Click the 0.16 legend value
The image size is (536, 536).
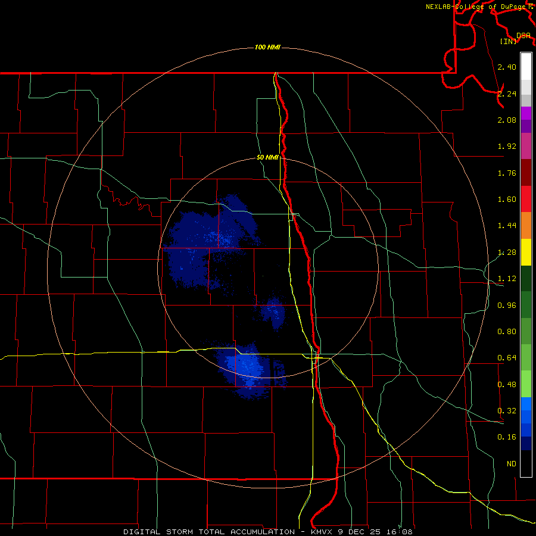click(507, 437)
